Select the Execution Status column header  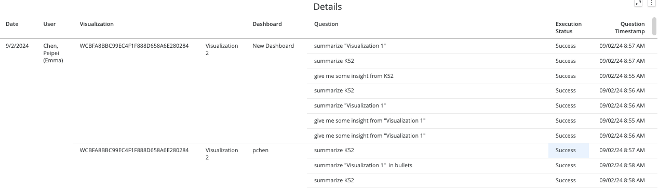click(x=569, y=28)
